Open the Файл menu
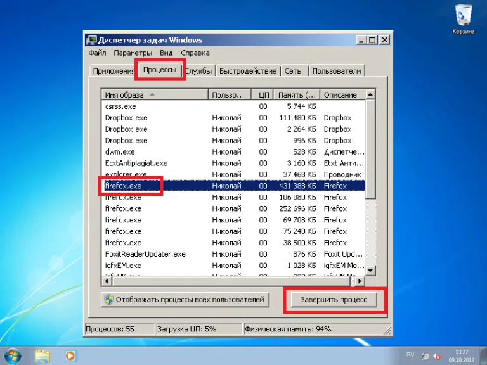 [97, 53]
